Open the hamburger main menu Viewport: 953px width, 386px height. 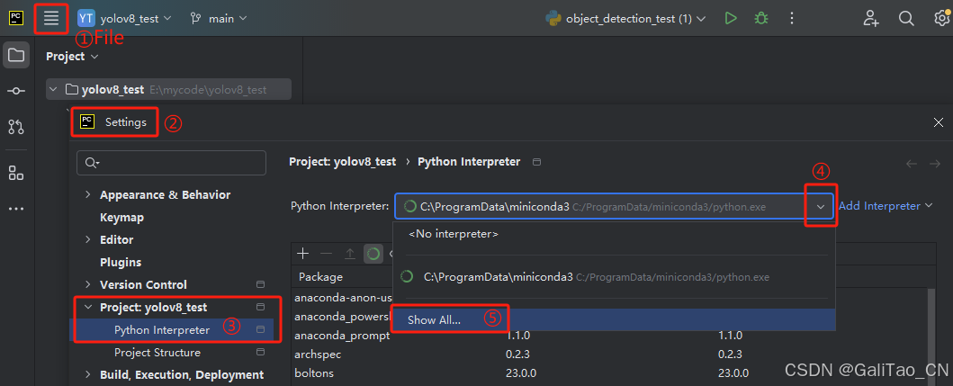[51, 18]
